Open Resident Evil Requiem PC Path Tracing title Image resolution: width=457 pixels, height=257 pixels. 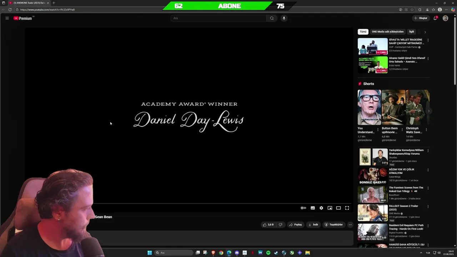tap(406, 227)
